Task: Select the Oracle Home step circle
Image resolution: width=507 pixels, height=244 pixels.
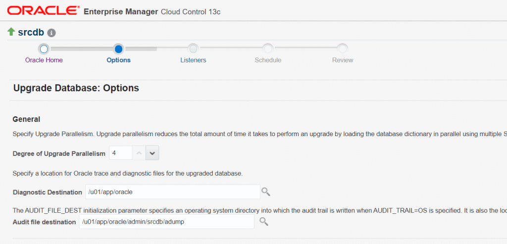Action: click(44, 49)
